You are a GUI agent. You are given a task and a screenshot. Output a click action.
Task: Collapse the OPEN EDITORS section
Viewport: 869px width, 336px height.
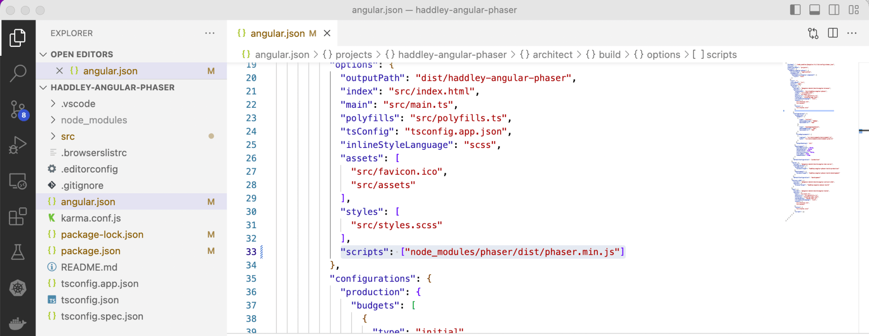tap(43, 54)
